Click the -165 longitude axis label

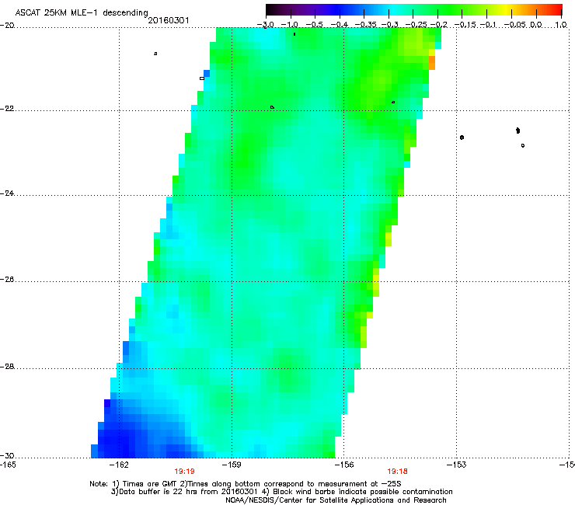(x=8, y=465)
